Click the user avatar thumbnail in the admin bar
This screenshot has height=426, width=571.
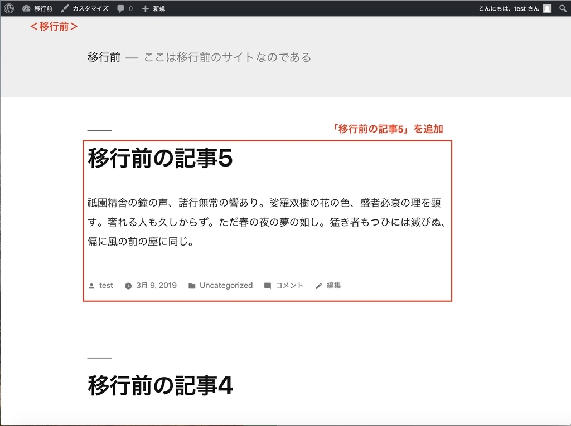[x=548, y=8]
